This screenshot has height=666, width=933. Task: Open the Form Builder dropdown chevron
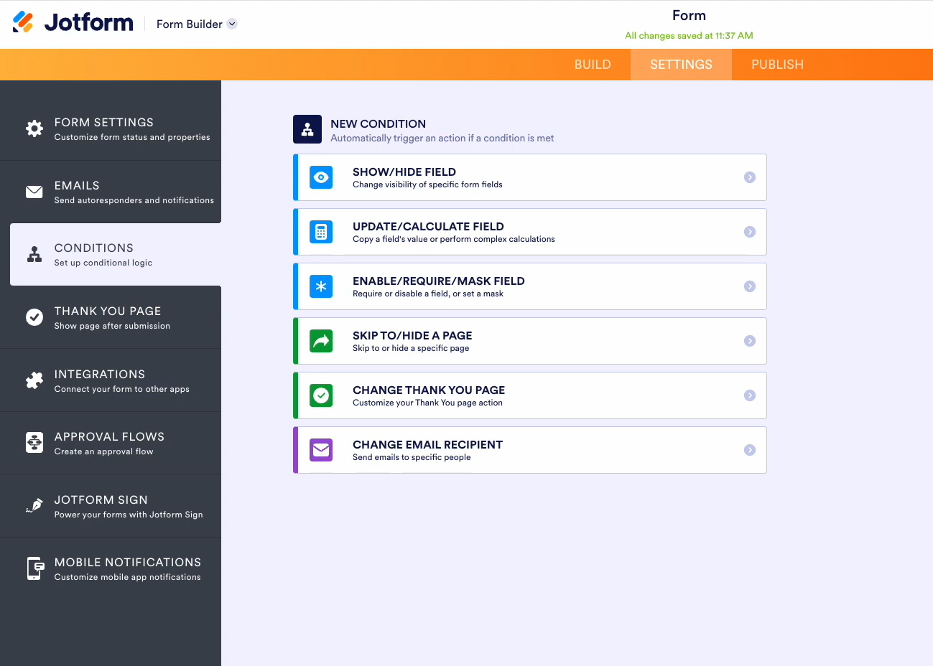click(x=232, y=24)
